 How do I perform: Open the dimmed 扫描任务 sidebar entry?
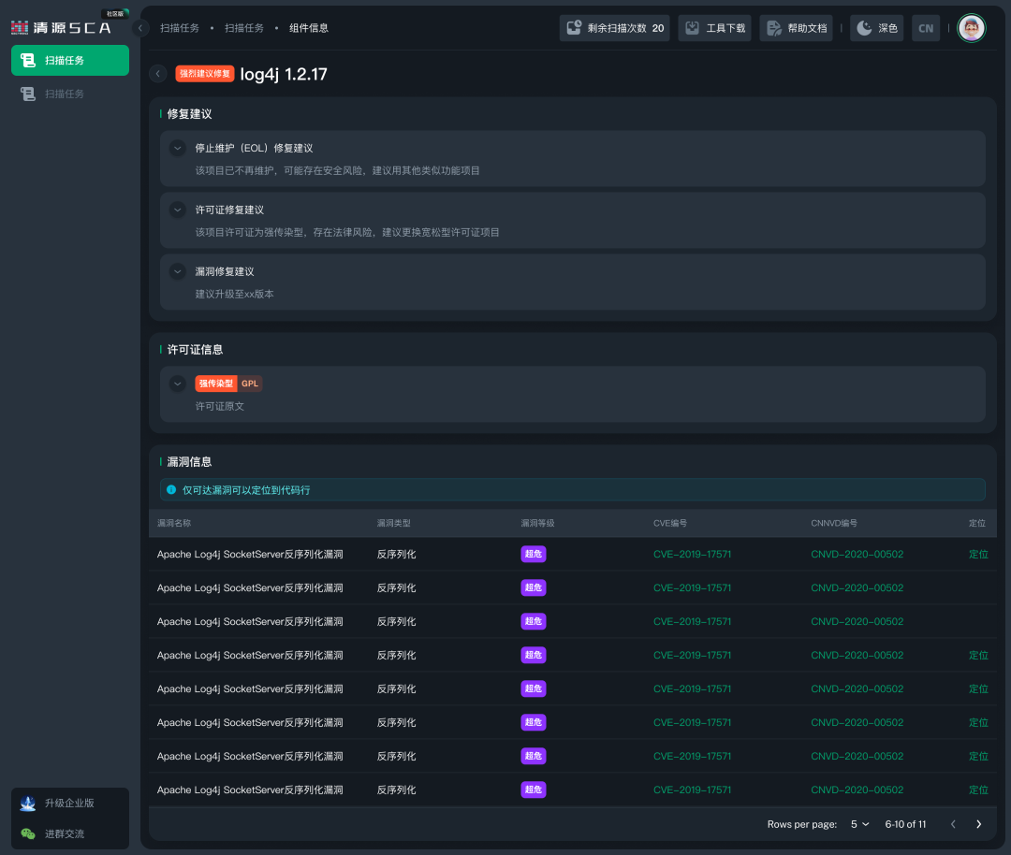(x=69, y=94)
